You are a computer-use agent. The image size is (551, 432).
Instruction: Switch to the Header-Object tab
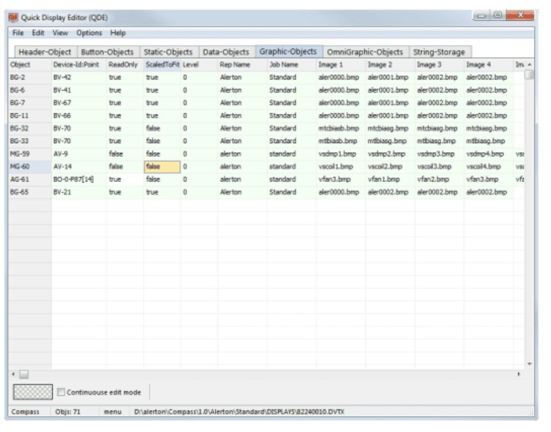coord(45,52)
